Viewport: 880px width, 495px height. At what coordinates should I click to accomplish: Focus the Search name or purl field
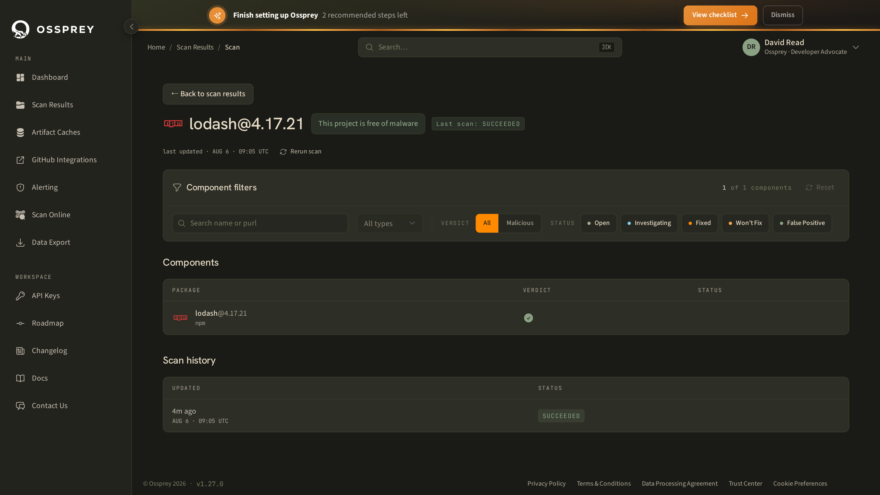[x=260, y=223]
